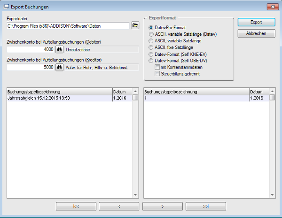282x218 pixels.
Task: Edit Kreditor Zwischenkonto field showing 5000
Action: (x=31, y=67)
